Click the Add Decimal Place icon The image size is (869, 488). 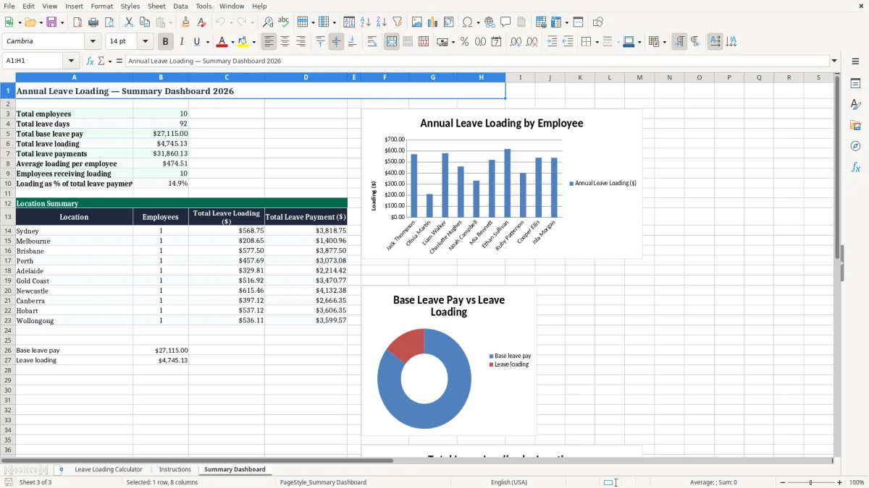516,42
